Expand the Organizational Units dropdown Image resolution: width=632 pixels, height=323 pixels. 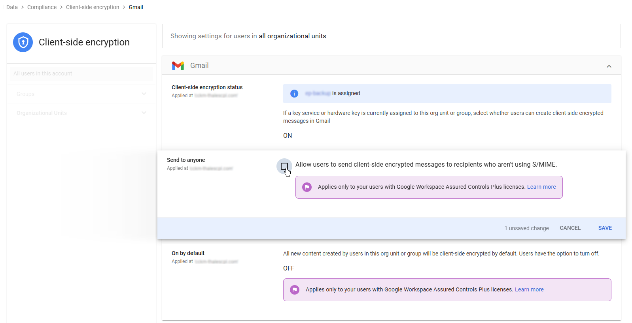[x=81, y=113]
